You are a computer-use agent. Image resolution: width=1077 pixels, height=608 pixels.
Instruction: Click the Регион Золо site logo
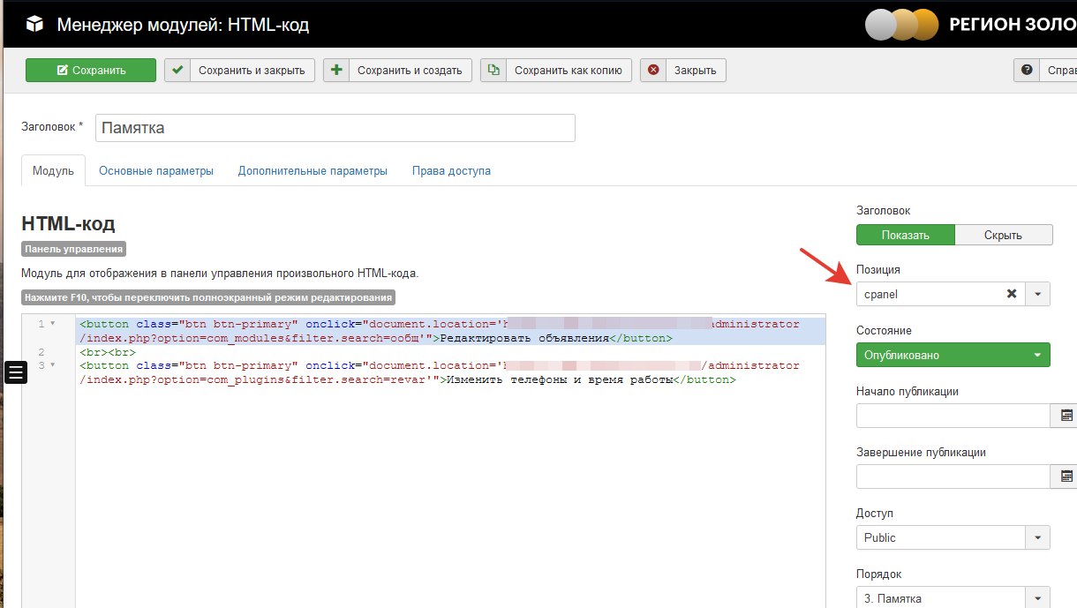[969, 24]
